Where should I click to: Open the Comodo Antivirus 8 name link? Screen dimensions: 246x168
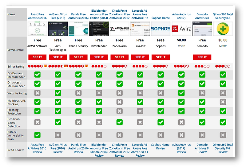tap(202, 16)
